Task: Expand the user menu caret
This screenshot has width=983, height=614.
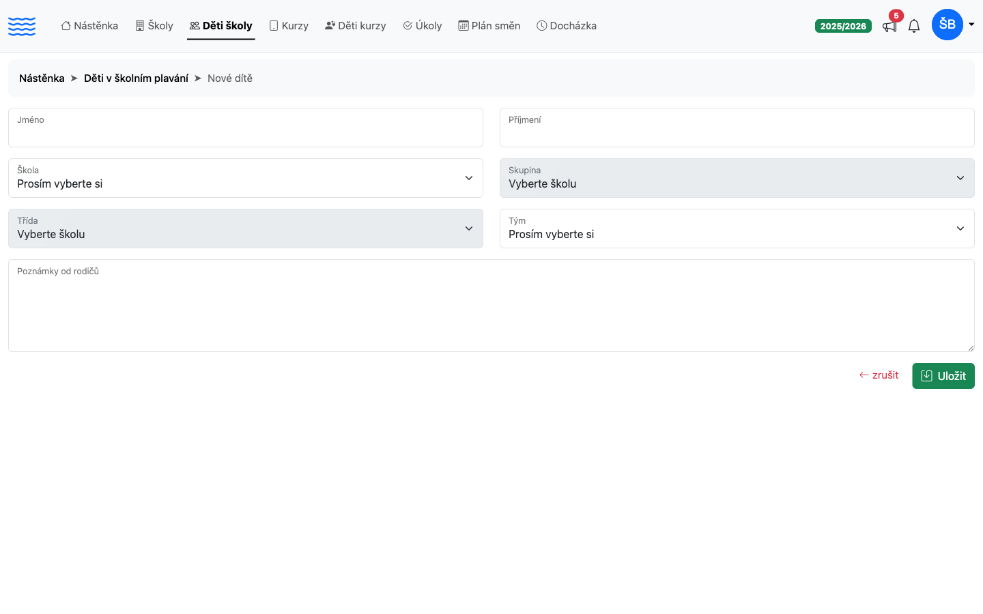Action: [x=971, y=25]
